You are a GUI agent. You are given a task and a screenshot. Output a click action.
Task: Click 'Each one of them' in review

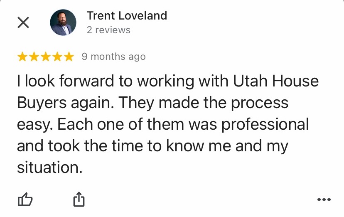[120, 124]
